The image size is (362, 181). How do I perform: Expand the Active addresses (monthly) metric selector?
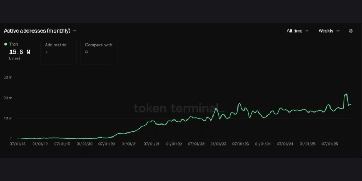click(x=37, y=31)
